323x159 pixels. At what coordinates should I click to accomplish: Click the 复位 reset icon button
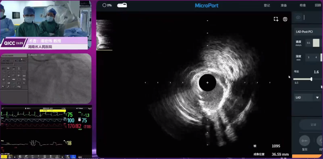pos(304,141)
